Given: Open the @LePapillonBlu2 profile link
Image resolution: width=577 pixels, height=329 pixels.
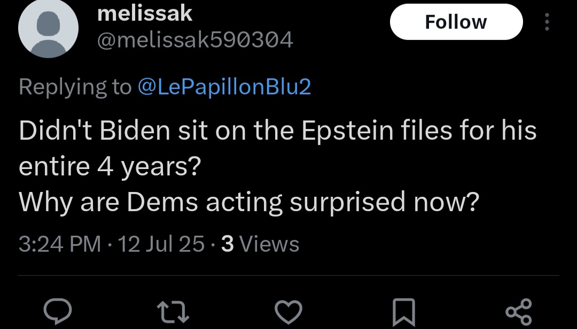Looking at the screenshot, I should pyautogui.click(x=224, y=87).
